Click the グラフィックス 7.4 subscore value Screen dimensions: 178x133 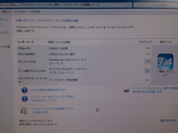pos(147,61)
